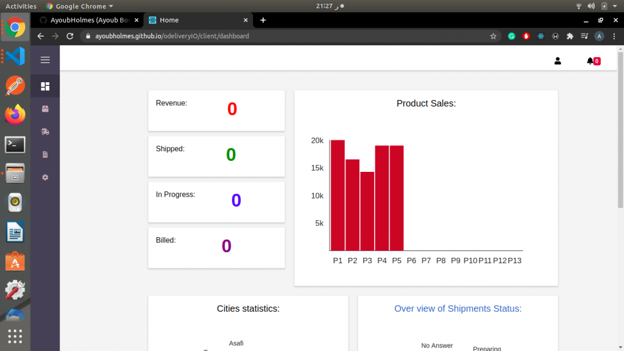The image size is (624, 351).
Task: Open the Google Chrome app menu
Action: 80,6
